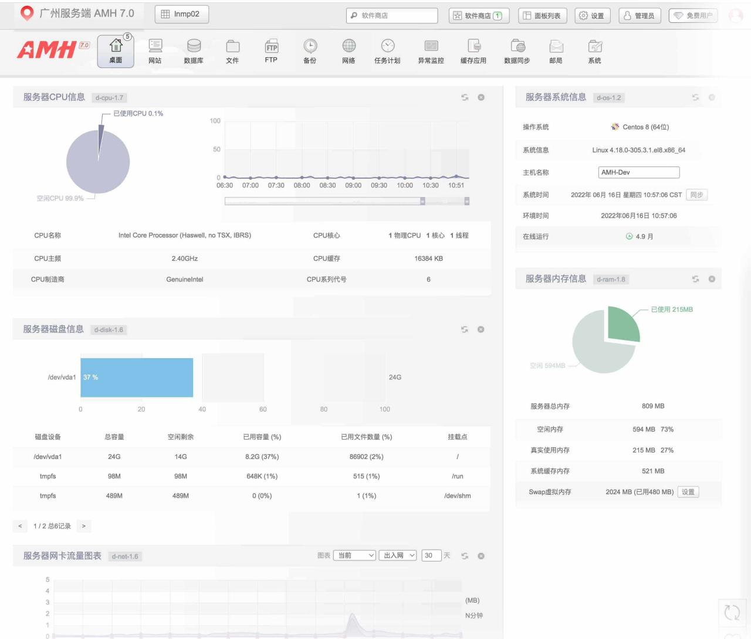
Task: Open the 数据库 database module
Action: click(x=194, y=51)
